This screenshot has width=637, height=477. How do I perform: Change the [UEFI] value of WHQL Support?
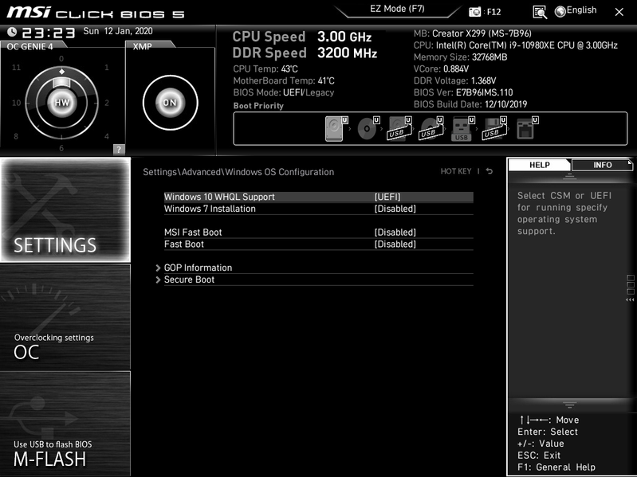(x=387, y=197)
